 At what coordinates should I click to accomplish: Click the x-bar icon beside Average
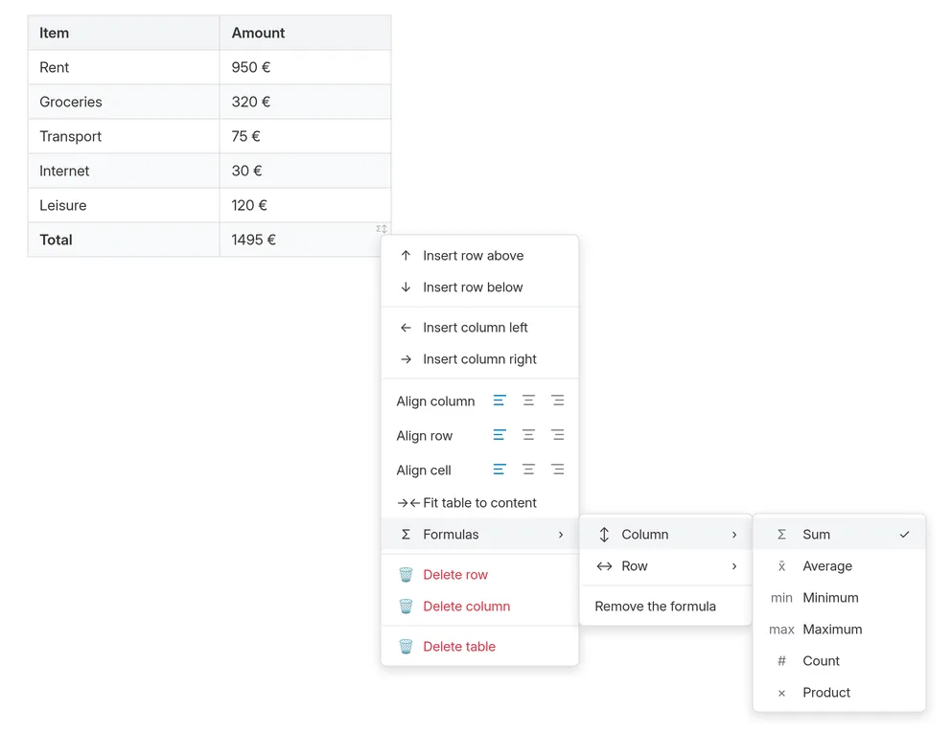click(781, 566)
